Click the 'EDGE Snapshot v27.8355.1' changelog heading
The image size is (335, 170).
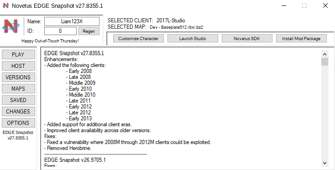click(74, 53)
